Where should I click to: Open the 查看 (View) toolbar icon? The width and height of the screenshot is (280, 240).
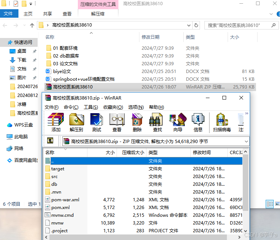pos(117,122)
